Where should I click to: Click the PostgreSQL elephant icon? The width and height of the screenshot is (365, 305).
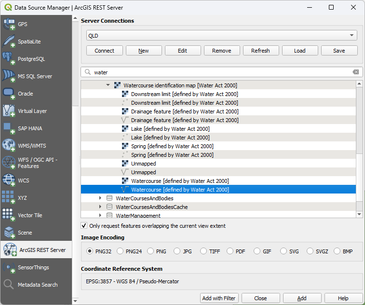click(x=9, y=59)
